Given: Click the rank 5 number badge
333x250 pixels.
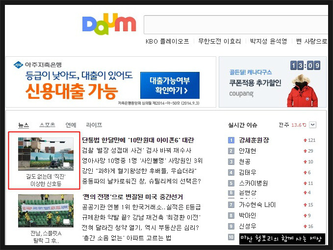Looking at the screenshot, I should [231, 183].
